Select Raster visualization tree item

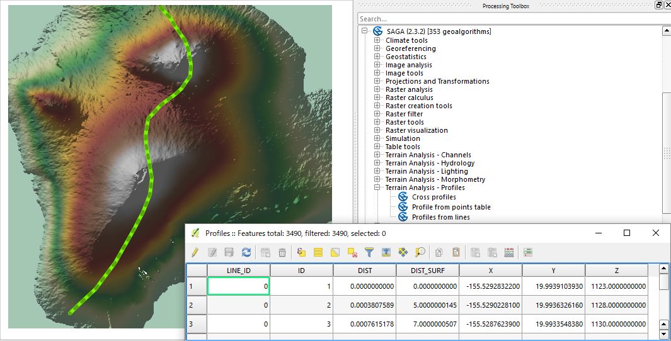416,130
